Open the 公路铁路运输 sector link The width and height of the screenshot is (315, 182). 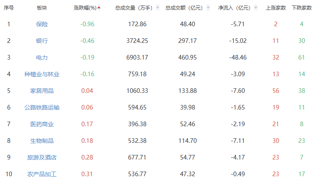click(x=42, y=107)
